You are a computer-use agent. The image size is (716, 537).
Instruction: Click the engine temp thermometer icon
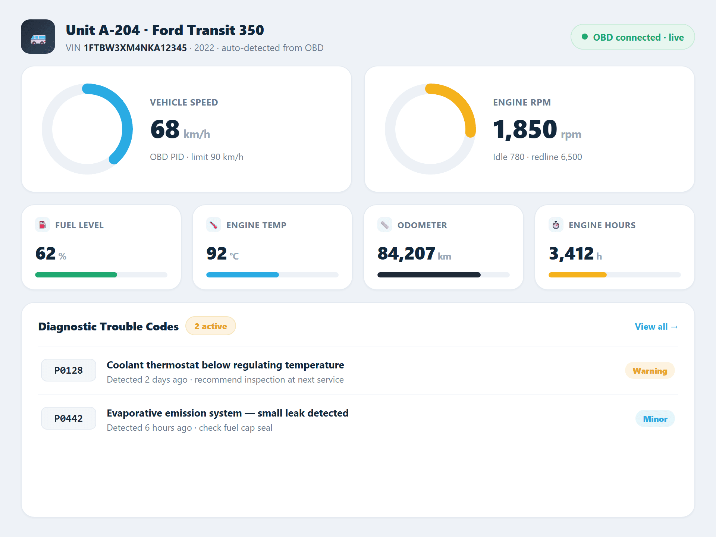pyautogui.click(x=214, y=225)
